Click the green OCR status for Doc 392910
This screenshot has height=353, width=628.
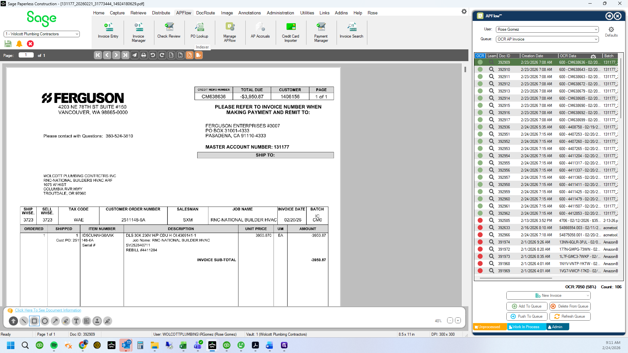(480, 69)
